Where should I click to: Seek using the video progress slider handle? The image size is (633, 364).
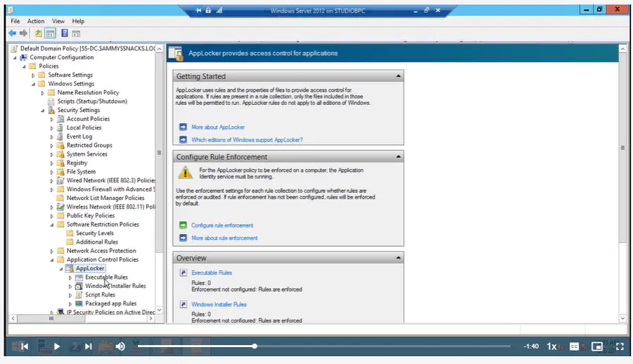[255, 346]
